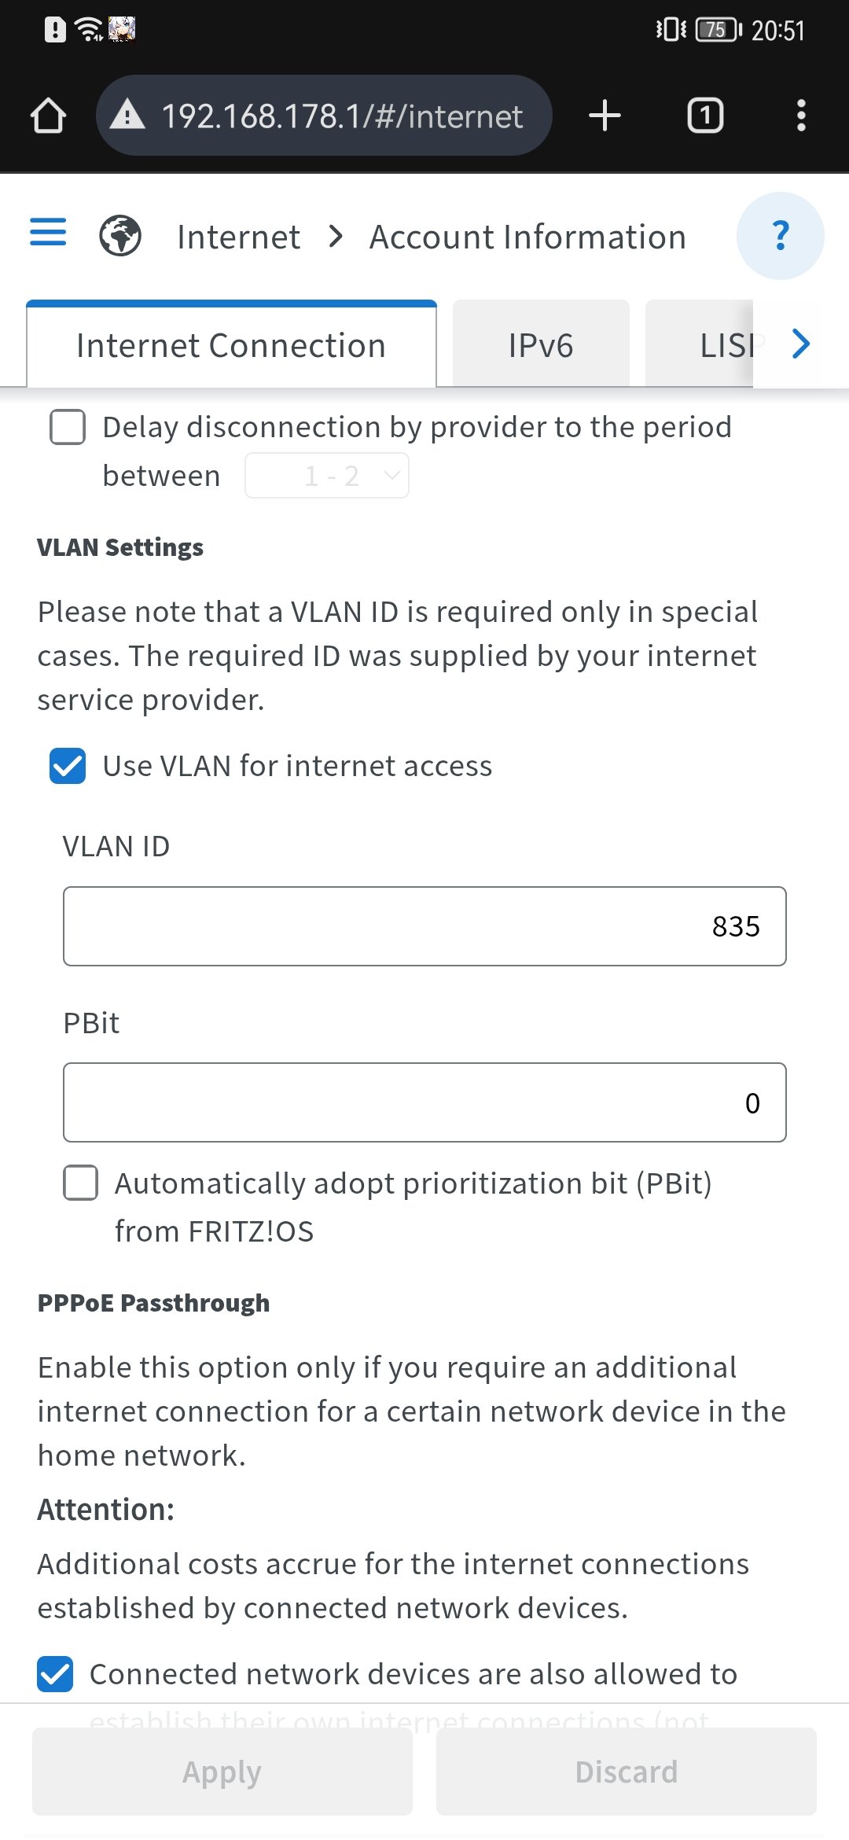The image size is (849, 1840).
Task: Open the disconnection period 1 - 2 dropdown
Action: click(327, 476)
